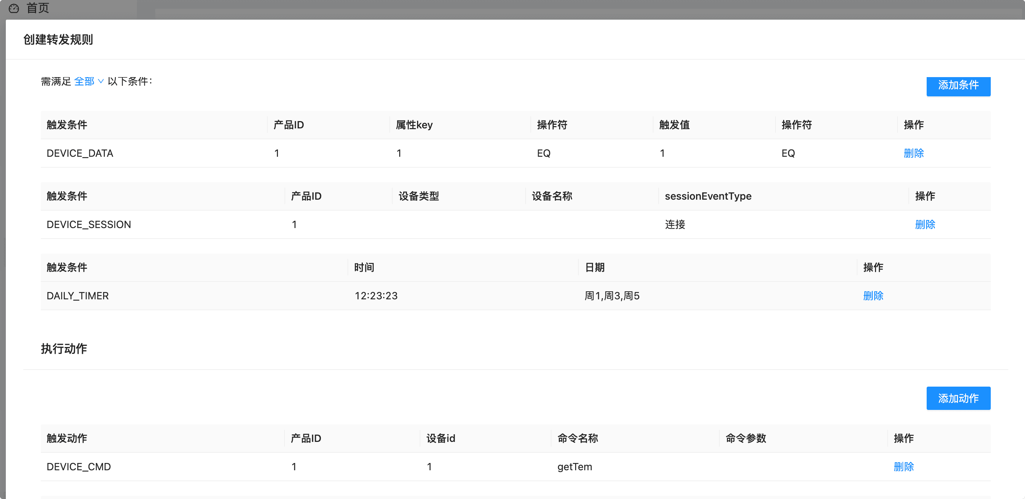The image size is (1025, 499).
Task: Click the 命令名称 column header
Action: [578, 439]
